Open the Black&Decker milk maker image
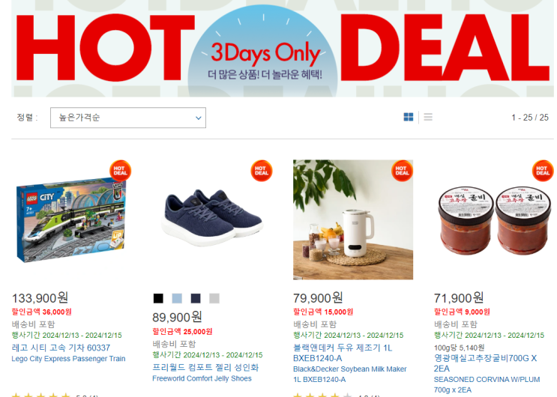 (x=353, y=219)
